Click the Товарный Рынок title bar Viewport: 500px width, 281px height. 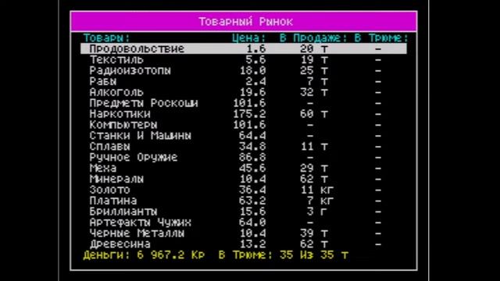click(x=244, y=21)
